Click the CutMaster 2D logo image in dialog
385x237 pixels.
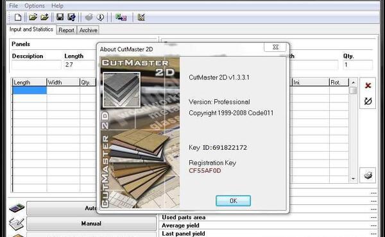(x=140, y=133)
